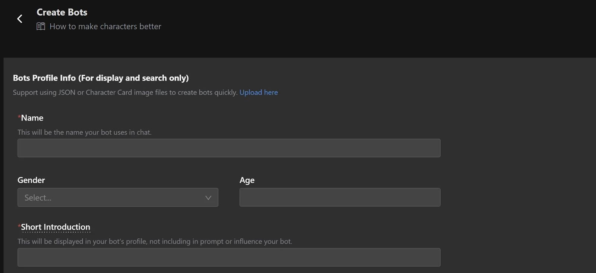Viewport: 596px width, 273px height.
Task: Focus the Short Introduction text field
Action: 229,257
